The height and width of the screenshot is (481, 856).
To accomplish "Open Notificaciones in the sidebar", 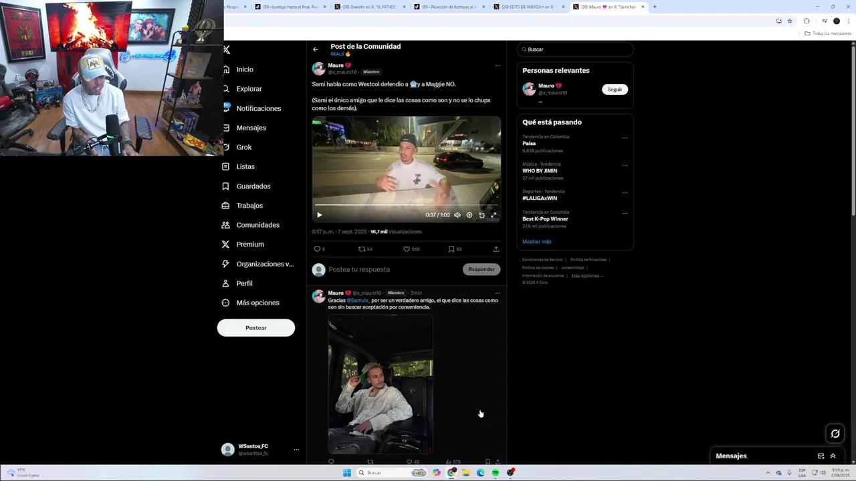I will [251, 108].
